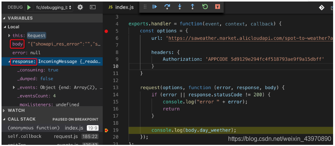The height and width of the screenshot is (146, 335).
Task: Select the self.callback stack frame
Action: [x=52, y=137]
